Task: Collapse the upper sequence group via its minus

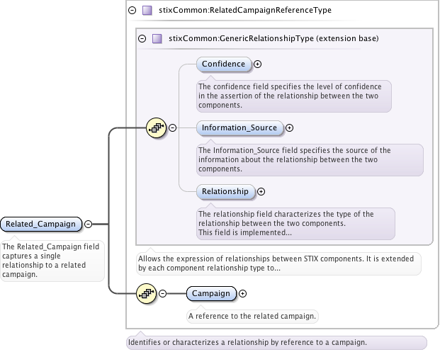Action: pyautogui.click(x=172, y=128)
